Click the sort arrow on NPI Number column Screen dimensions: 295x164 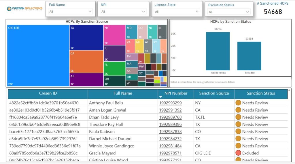click(160, 97)
